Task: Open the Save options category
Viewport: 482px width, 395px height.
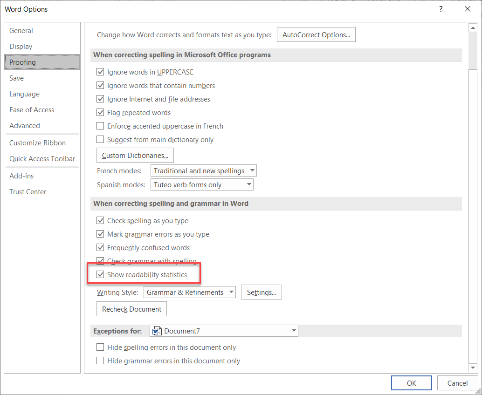Action: click(x=42, y=78)
